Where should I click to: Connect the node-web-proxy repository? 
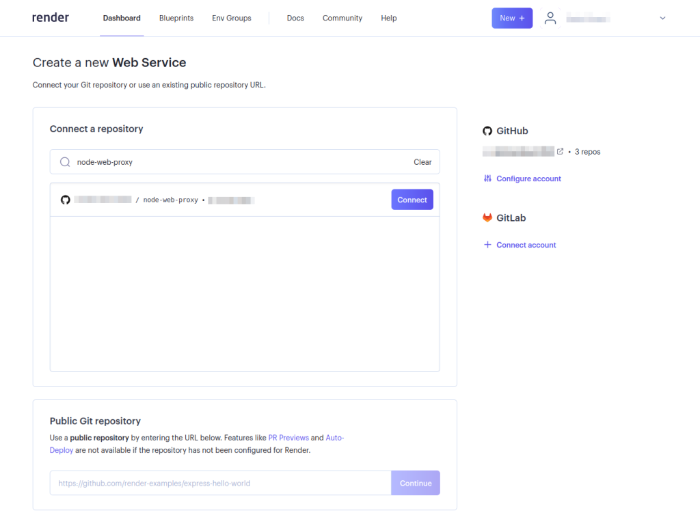click(x=412, y=199)
